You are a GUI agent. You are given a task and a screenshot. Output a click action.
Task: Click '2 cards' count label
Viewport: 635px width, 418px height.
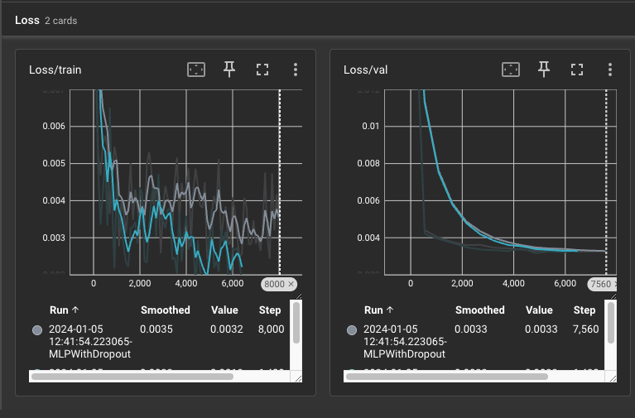[60, 21]
